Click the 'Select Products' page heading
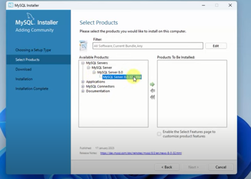 coord(99,23)
